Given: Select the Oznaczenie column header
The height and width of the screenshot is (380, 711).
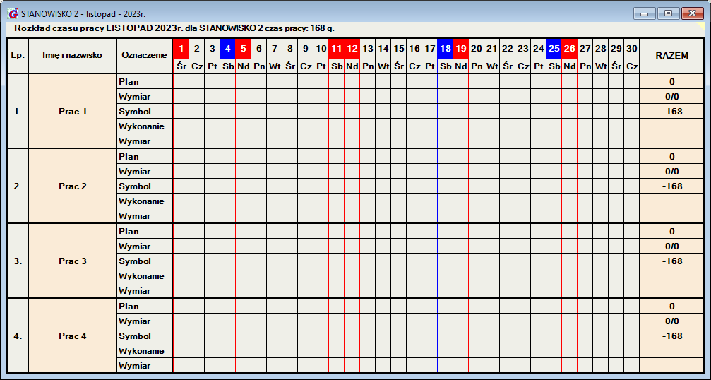Looking at the screenshot, I should tap(144, 55).
